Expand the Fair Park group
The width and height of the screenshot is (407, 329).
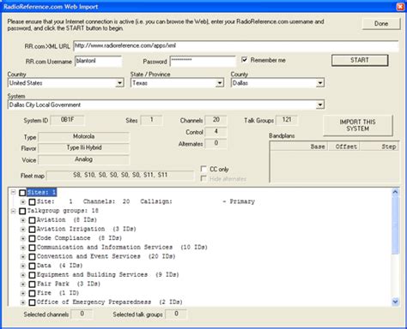click(23, 284)
